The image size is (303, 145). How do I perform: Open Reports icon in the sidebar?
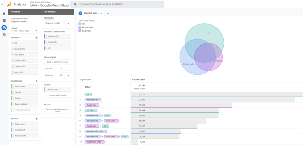coord(4,21)
